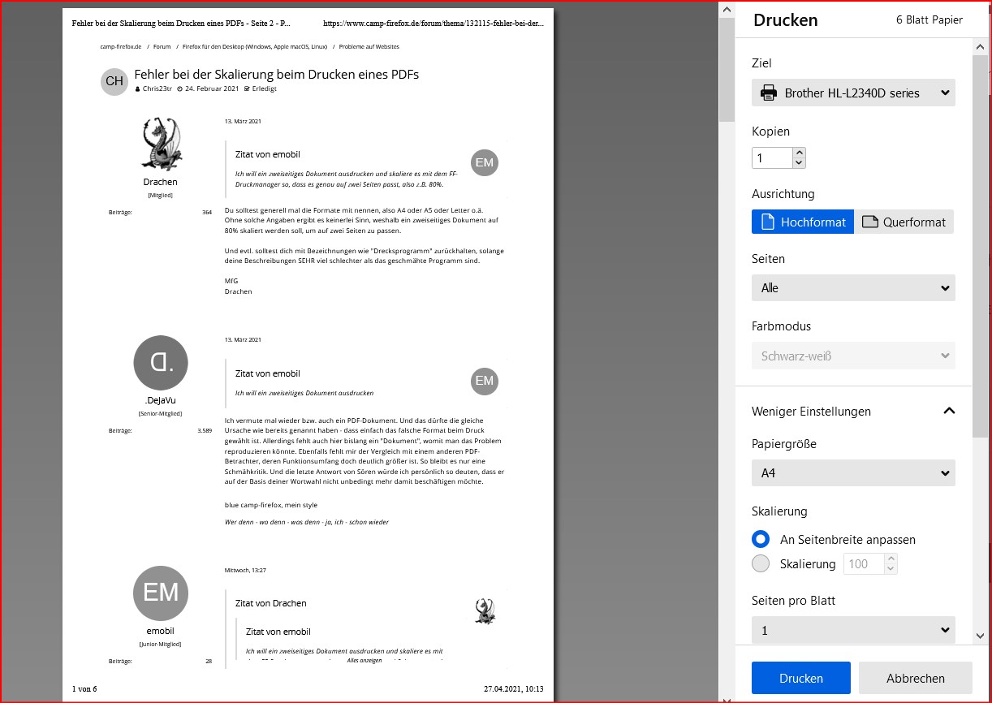Cancel printing with Abbrechen
The image size is (992, 703).
[x=915, y=678]
